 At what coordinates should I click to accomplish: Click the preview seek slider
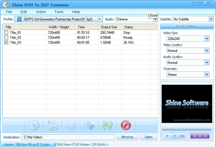(187, 130)
